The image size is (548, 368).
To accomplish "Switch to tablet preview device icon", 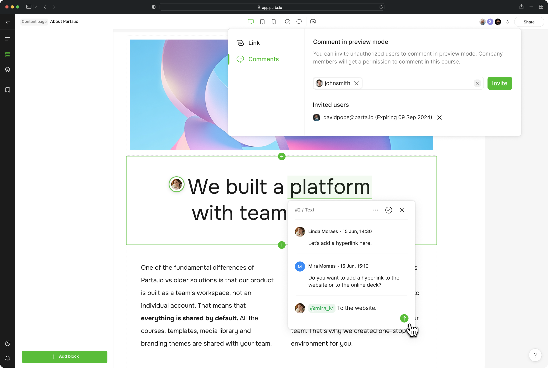I will coord(262,22).
